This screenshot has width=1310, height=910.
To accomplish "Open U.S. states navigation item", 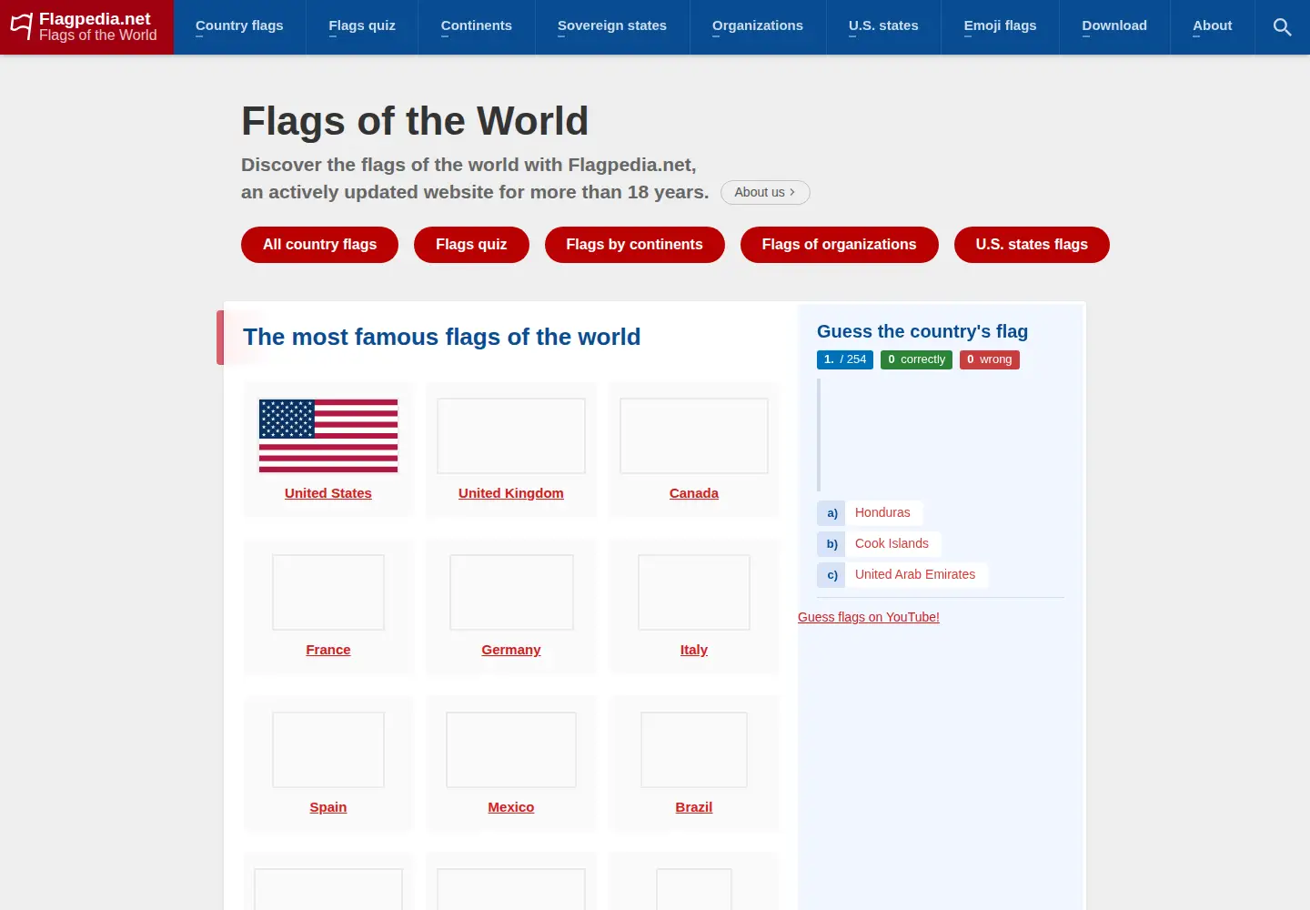I will (x=883, y=26).
